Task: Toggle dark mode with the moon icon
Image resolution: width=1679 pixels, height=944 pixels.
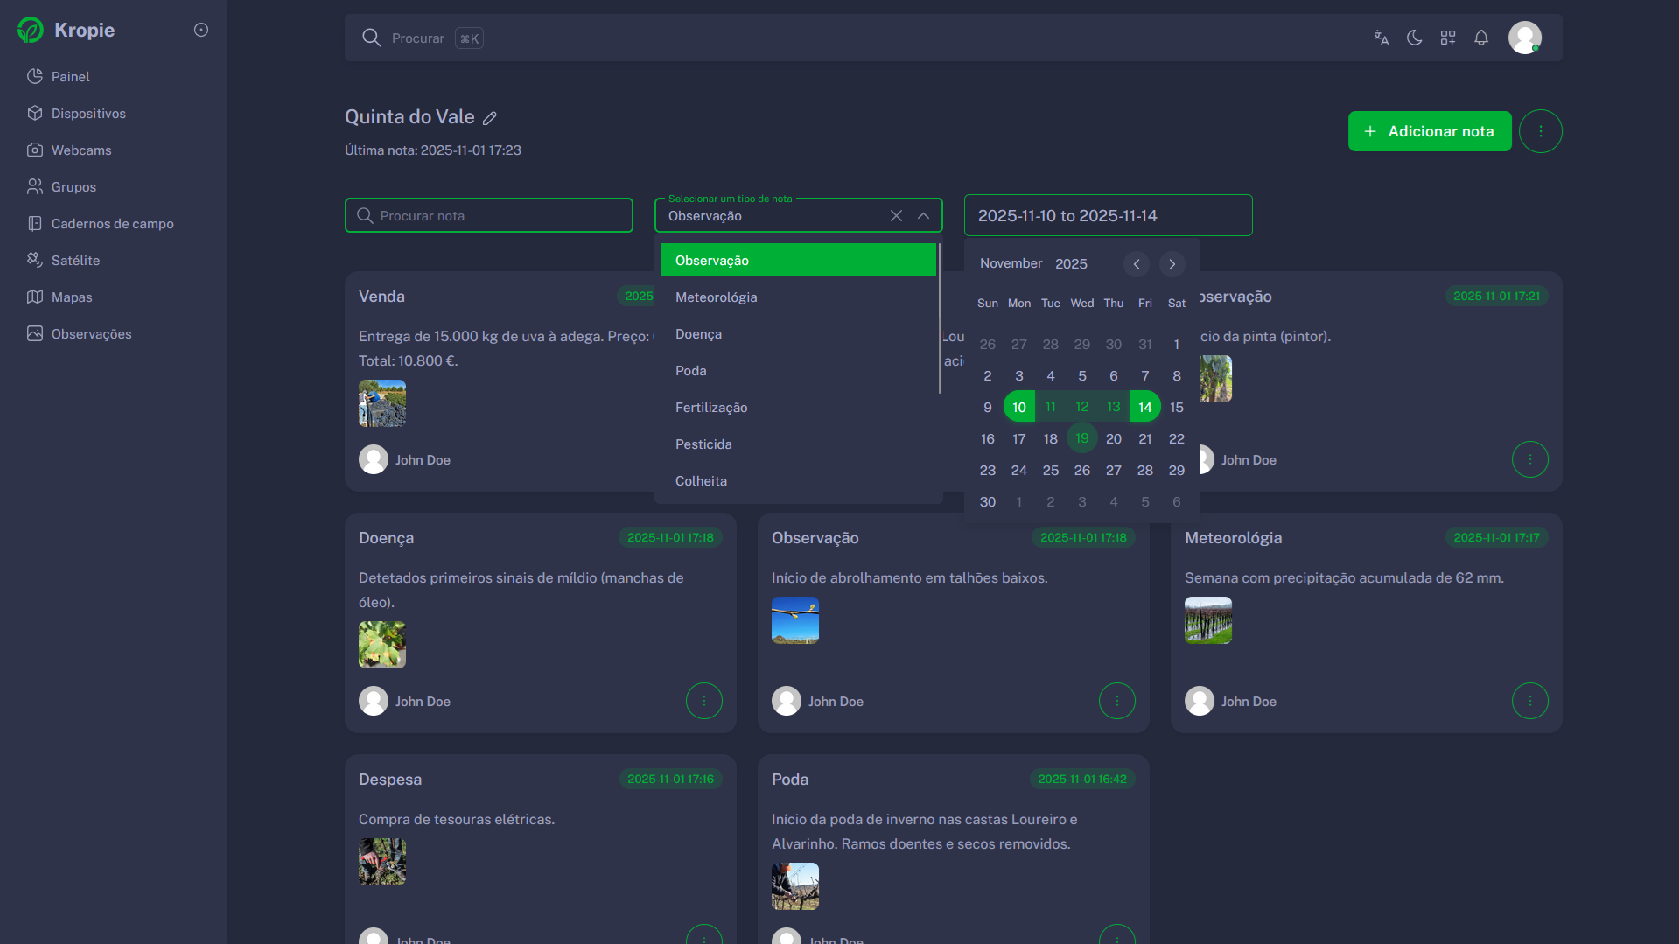Action: 1414,38
